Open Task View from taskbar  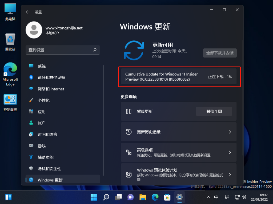click(118, 197)
